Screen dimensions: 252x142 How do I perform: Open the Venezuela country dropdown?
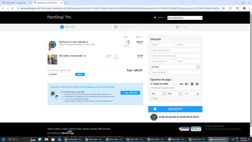(175, 67)
